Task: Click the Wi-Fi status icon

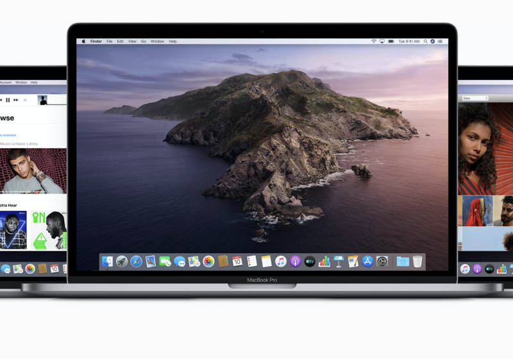Action: 374,41
